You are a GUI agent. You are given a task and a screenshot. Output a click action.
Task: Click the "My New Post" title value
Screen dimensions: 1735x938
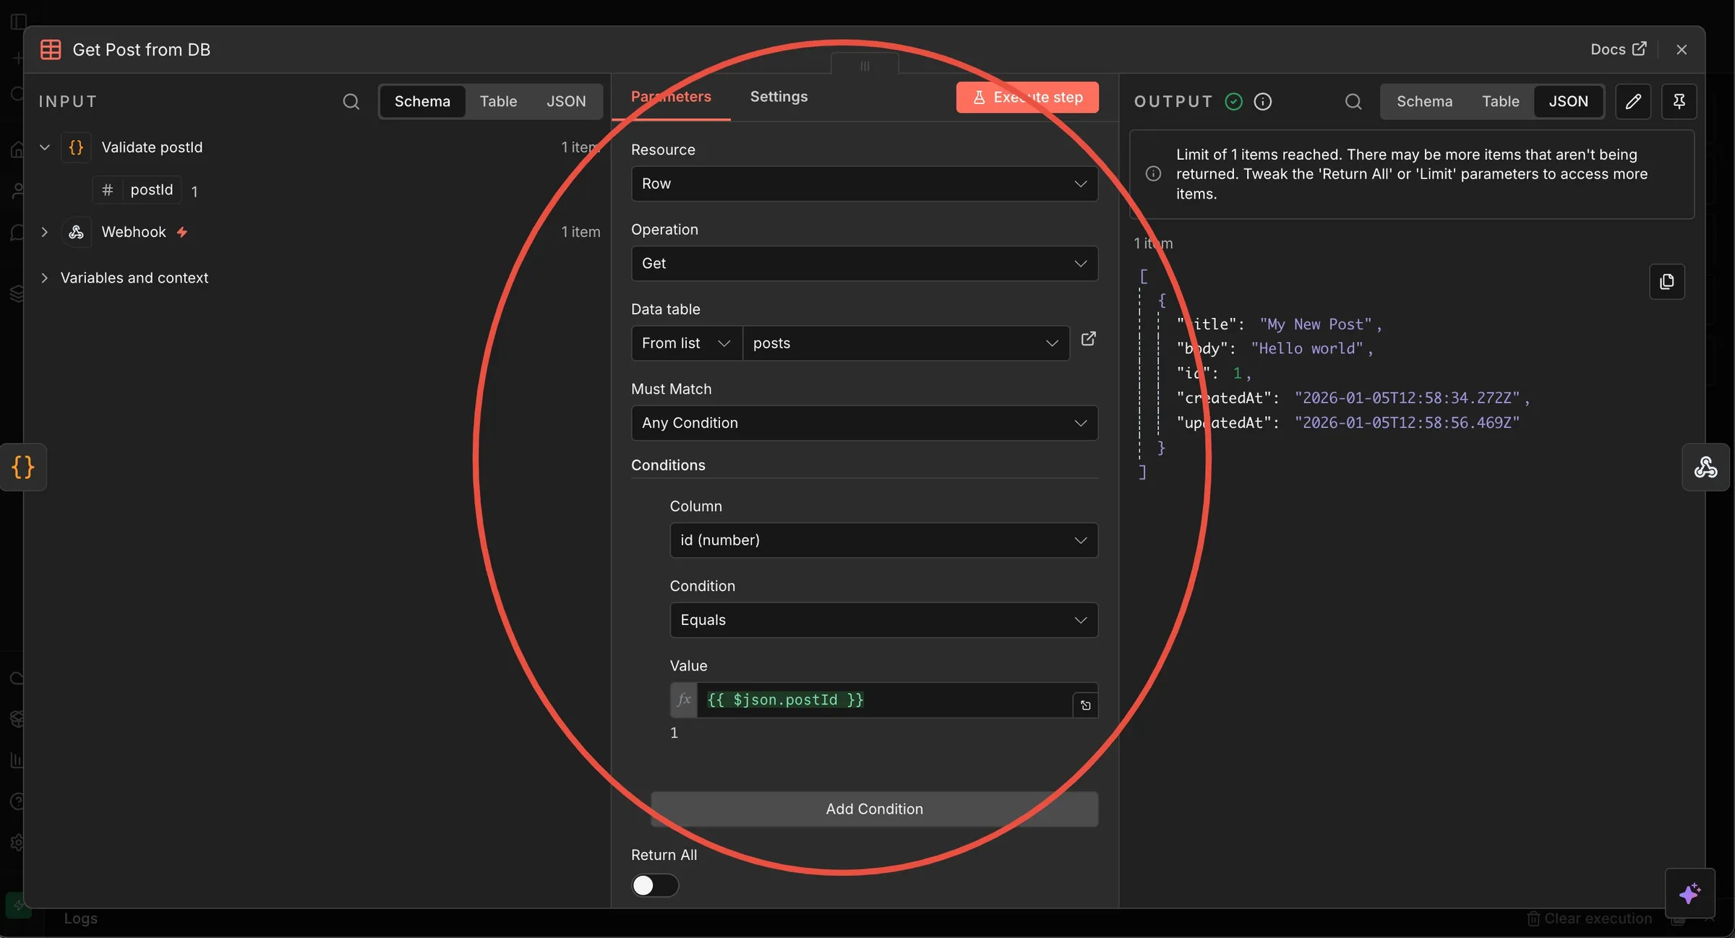(1315, 324)
